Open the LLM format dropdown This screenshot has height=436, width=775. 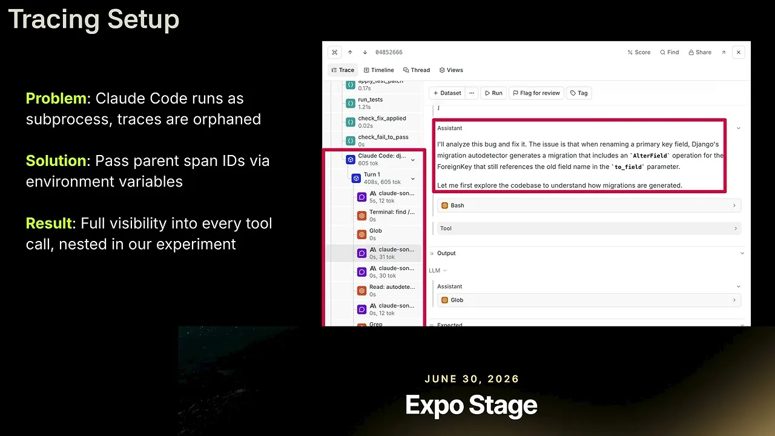tap(438, 271)
